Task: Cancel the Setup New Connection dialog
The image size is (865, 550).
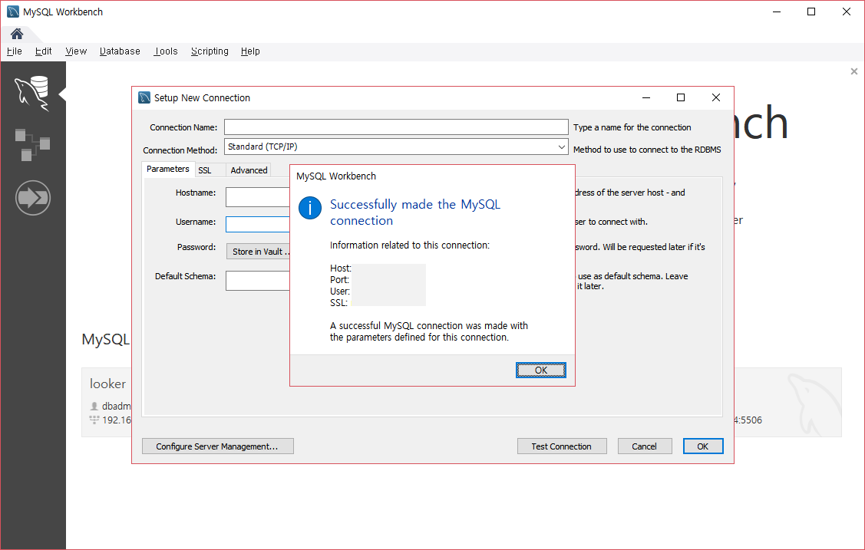Action: coord(645,446)
